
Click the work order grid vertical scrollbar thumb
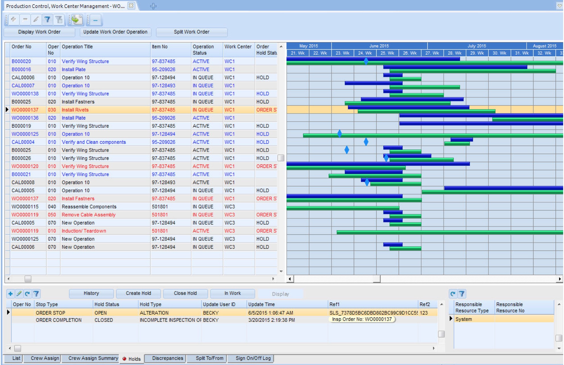[x=281, y=158]
